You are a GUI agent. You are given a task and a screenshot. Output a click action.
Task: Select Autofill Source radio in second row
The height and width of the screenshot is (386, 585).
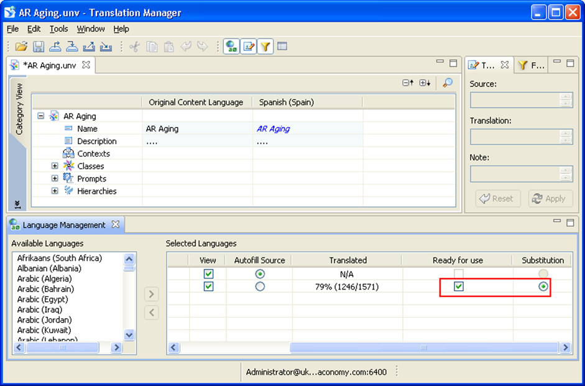[260, 287]
